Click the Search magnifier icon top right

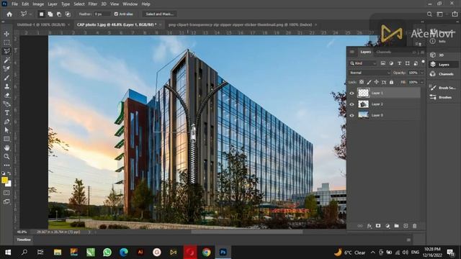tap(429, 14)
